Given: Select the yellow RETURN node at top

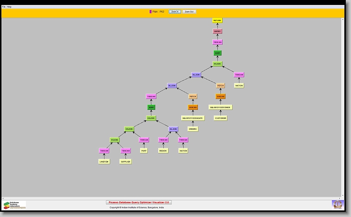Looking at the screenshot, I should pos(217,20).
